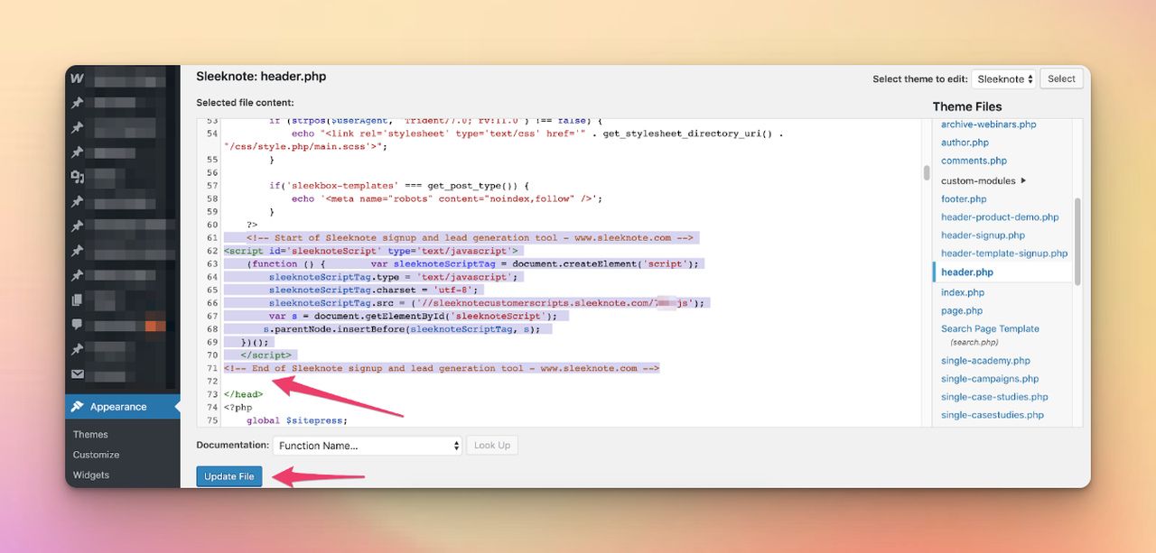Open the Sleeknote theme dropdown
Image resolution: width=1156 pixels, height=553 pixels.
point(1005,78)
